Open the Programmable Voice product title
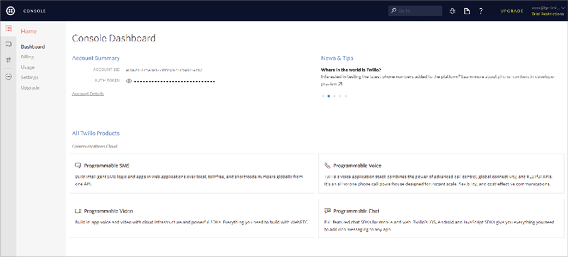The height and width of the screenshot is (257, 568). pos(357,165)
